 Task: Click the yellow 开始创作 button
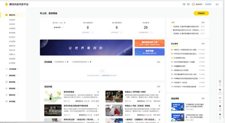pos(201,13)
